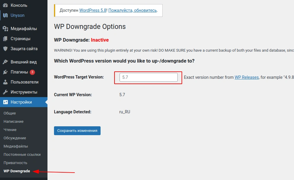The height and width of the screenshot is (180, 294).
Task: Click the Пожалуйста, обновитесь link
Action: point(133,10)
